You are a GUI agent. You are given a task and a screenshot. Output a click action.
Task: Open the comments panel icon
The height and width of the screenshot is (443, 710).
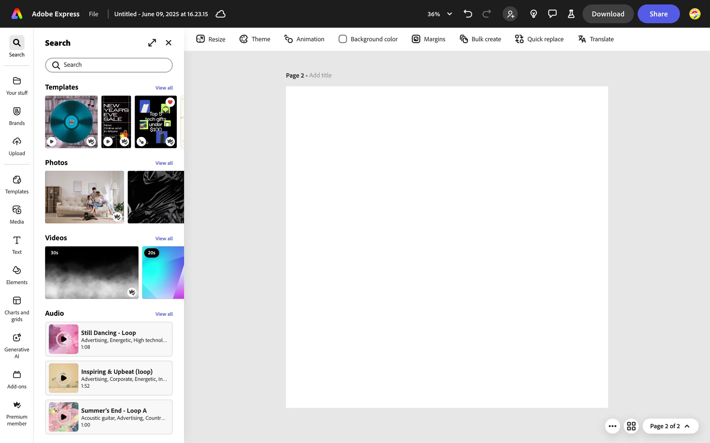pos(552,14)
